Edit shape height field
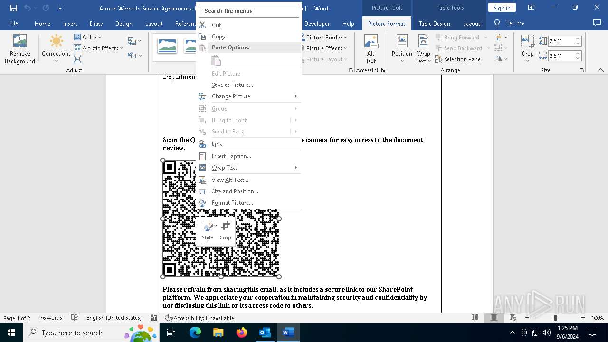Viewport: 608px width, 342px height. [561, 41]
